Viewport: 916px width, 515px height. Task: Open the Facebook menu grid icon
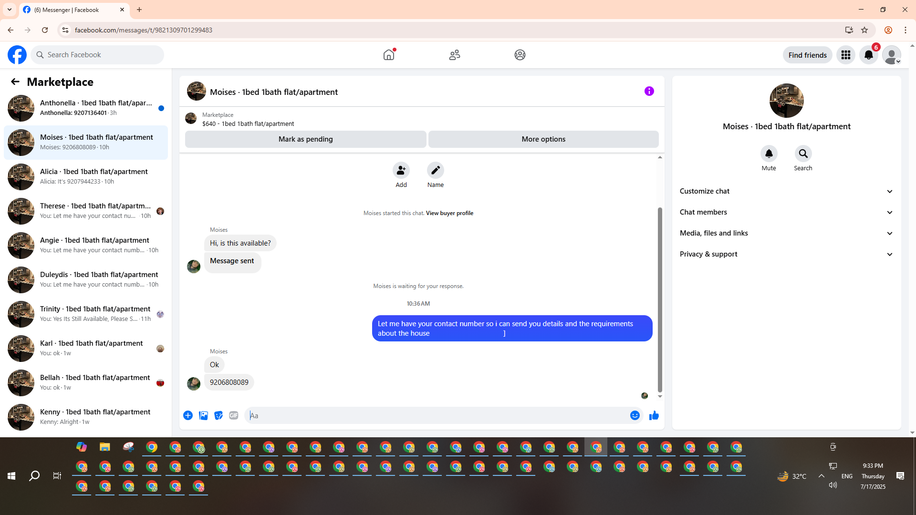click(846, 55)
